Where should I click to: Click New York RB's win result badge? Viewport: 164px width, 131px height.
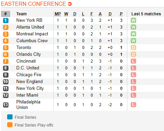(x=133, y=20)
